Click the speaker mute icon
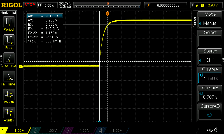224x134 pixels. coord(216,130)
